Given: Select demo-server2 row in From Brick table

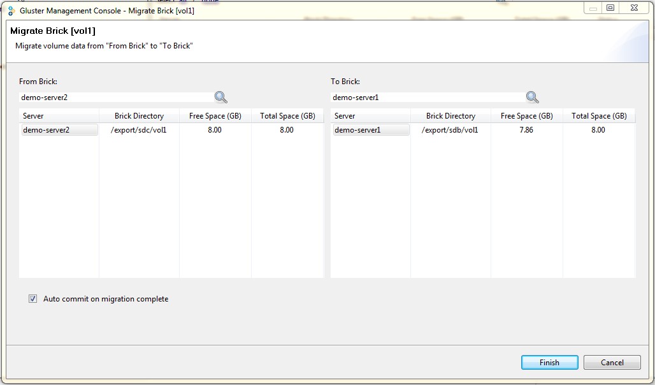Looking at the screenshot, I should coord(59,130).
